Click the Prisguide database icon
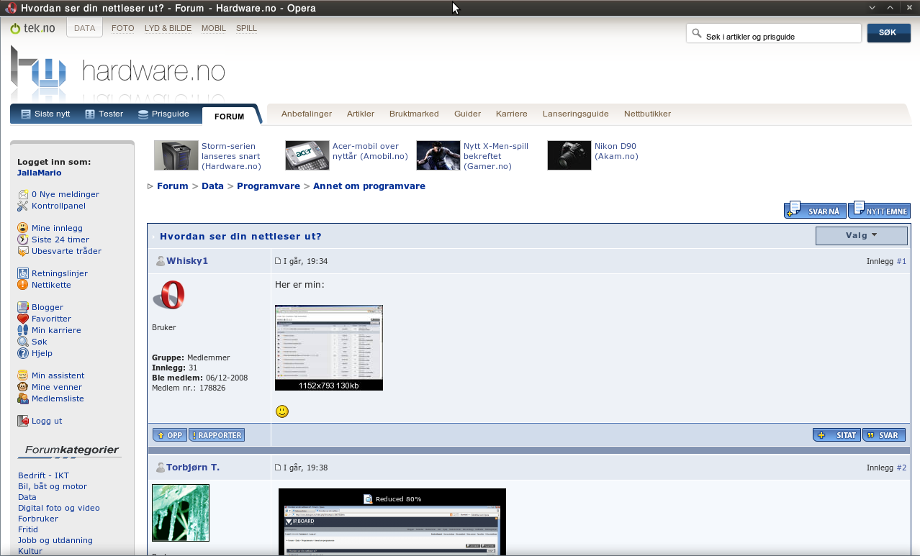Image resolution: width=920 pixels, height=556 pixels. (143, 114)
